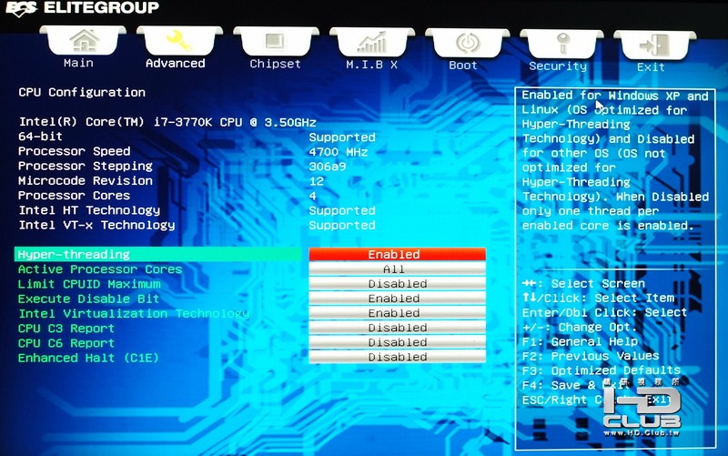Click the ELITEGROUP logo
728x456 pixels.
pos(82,8)
